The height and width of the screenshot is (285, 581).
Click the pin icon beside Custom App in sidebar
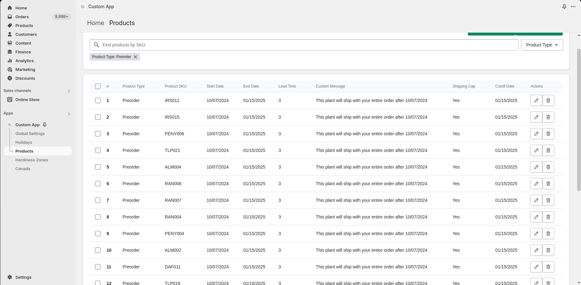point(45,125)
